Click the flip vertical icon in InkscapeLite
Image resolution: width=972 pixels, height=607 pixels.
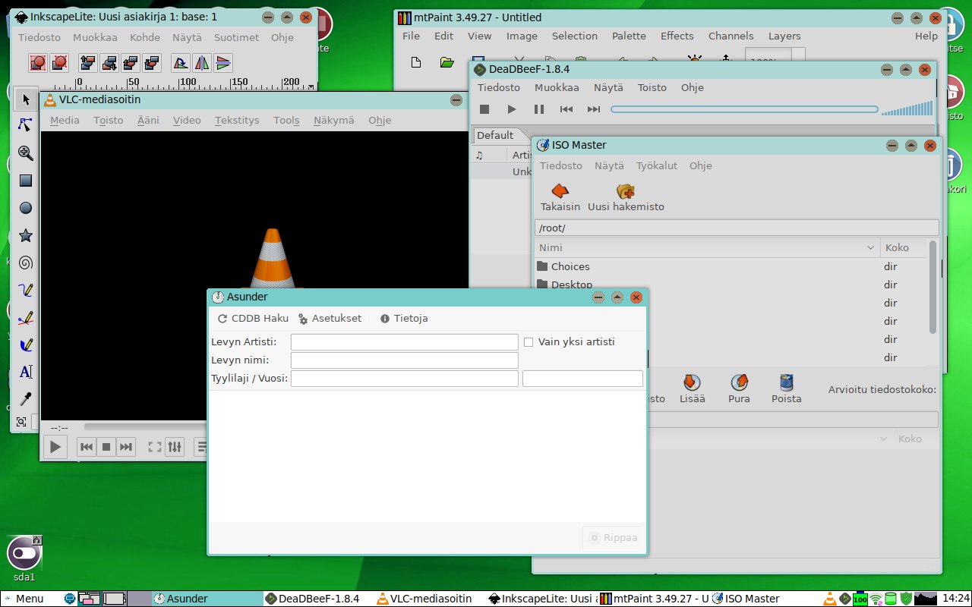point(222,63)
